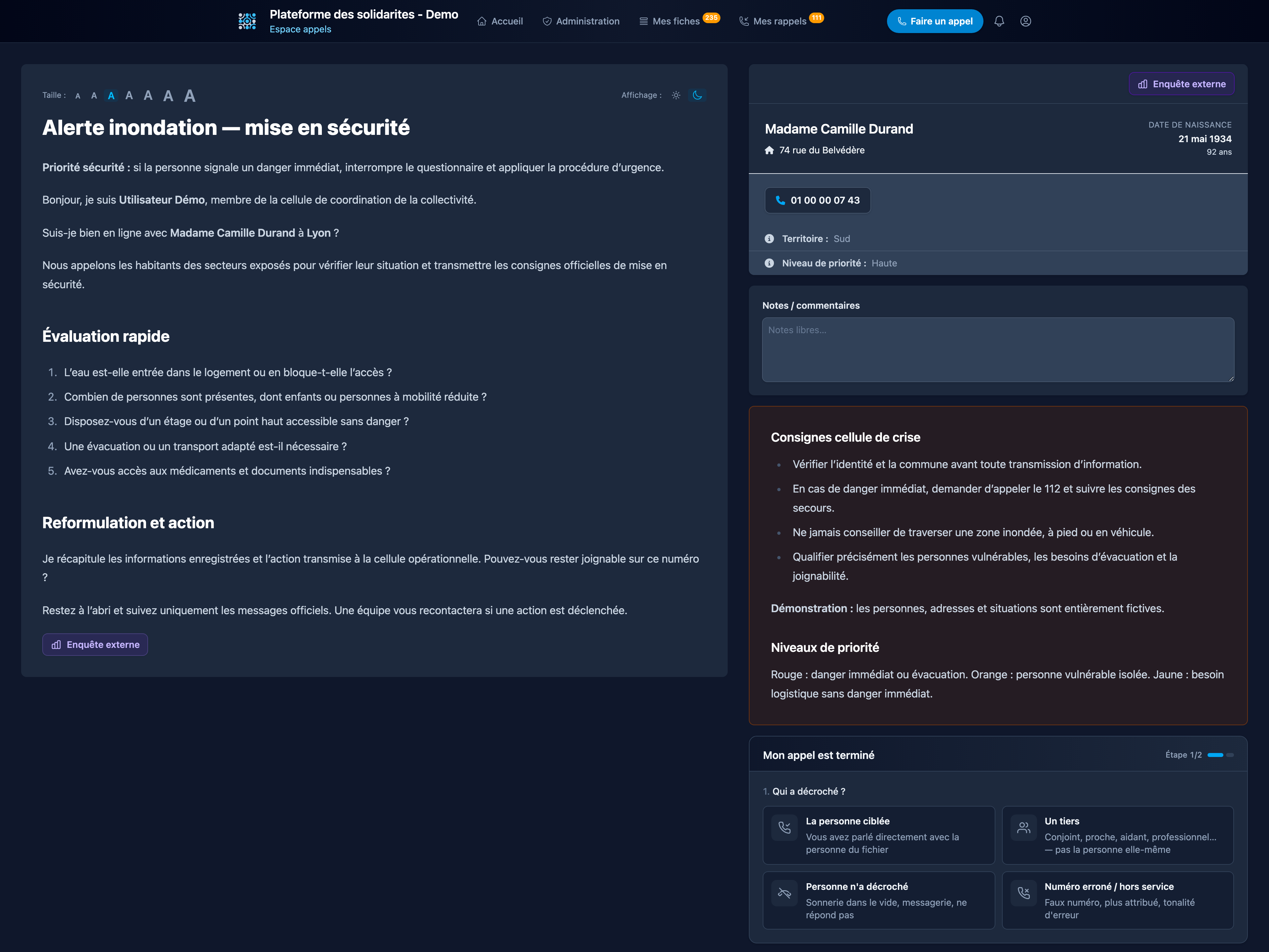Image resolution: width=1269 pixels, height=952 pixels.
Task: Click the Espace appels subtitle link
Action: (300, 29)
